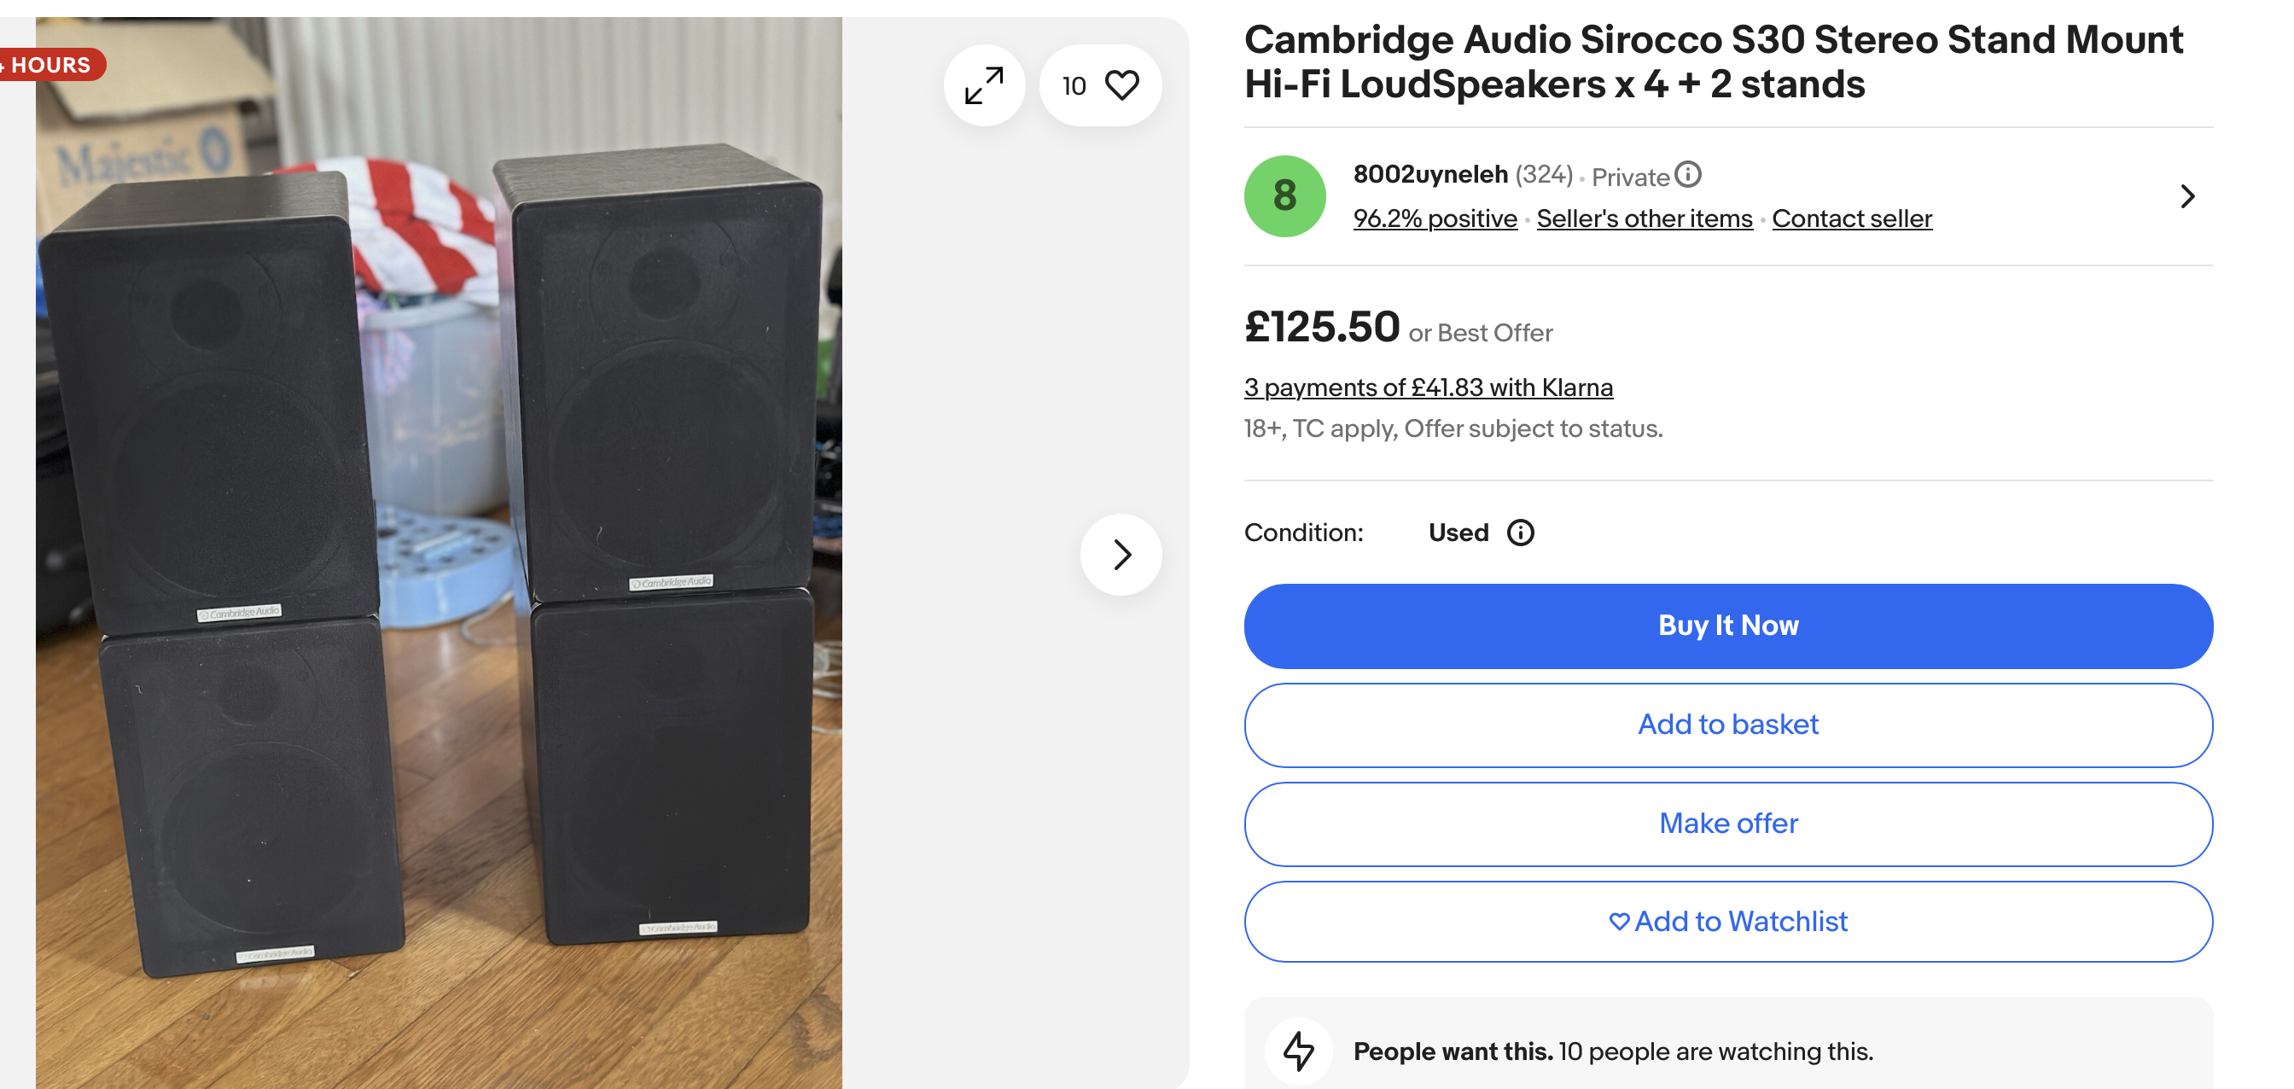Open the Used condition info icon
Viewport: 2294px width, 1089px height.
tap(1520, 533)
